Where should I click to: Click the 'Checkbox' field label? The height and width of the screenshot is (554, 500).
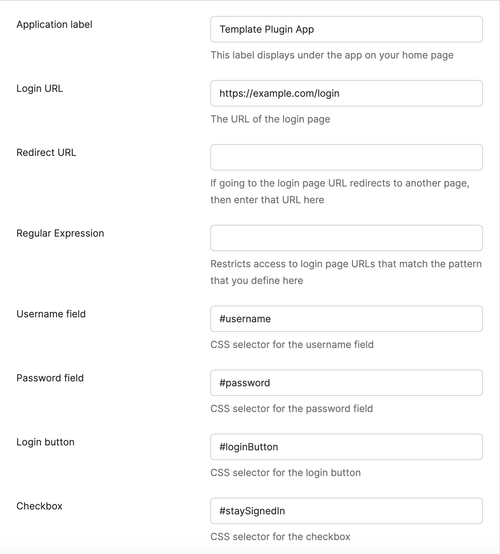pos(39,506)
